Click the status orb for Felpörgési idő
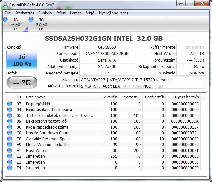 pos(10,104)
